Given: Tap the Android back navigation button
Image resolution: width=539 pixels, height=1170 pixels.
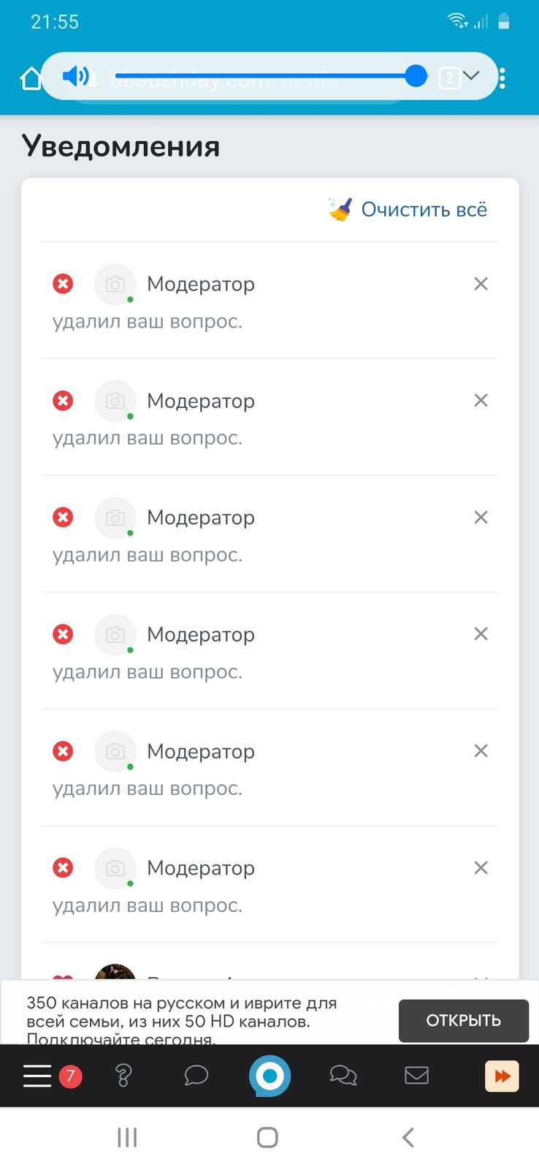Looking at the screenshot, I should point(408,1137).
